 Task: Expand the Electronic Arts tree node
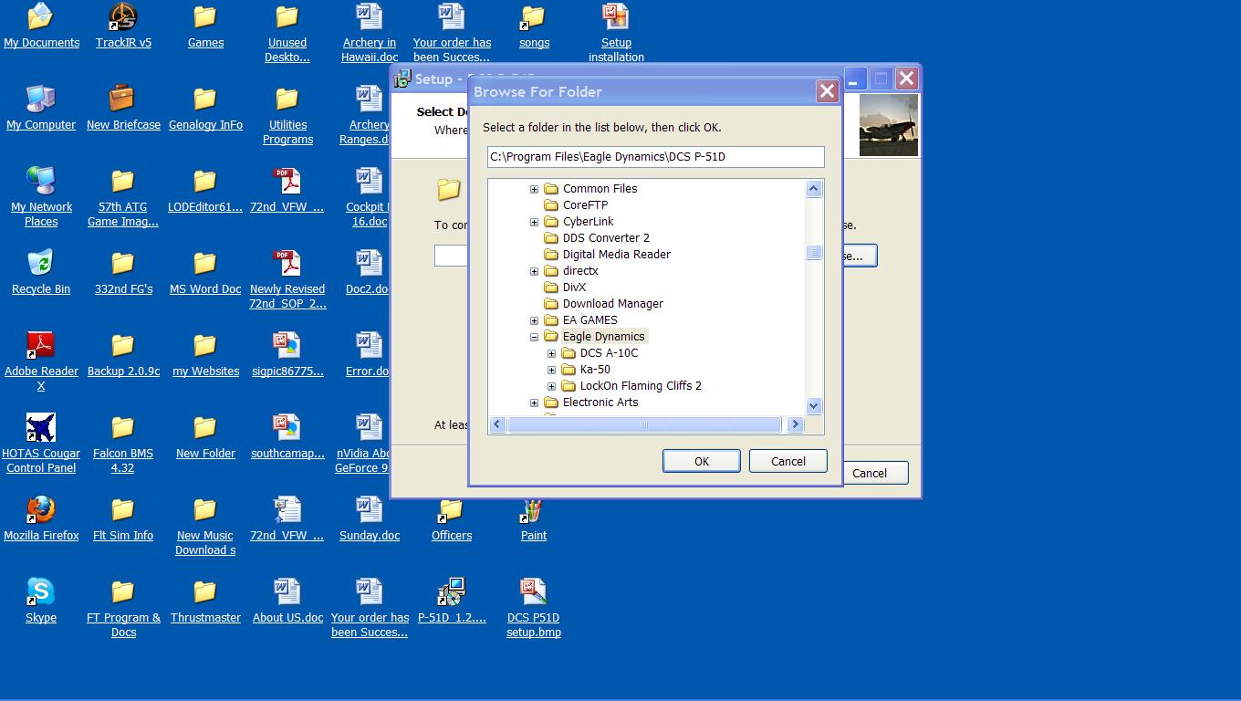coord(534,403)
